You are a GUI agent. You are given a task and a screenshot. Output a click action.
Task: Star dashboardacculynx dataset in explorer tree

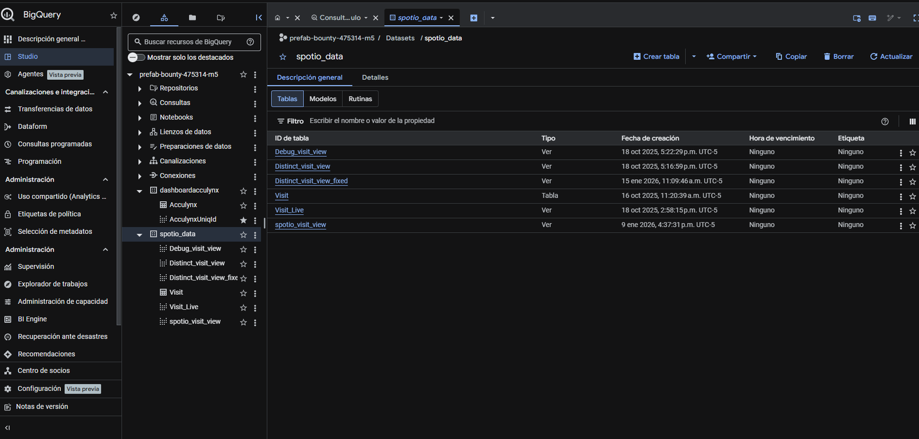pos(244,191)
